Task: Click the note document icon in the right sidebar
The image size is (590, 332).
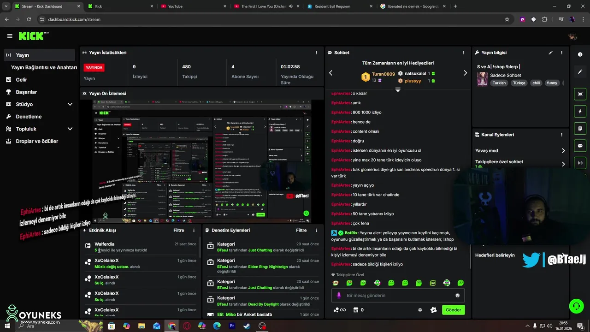Action: point(580,128)
